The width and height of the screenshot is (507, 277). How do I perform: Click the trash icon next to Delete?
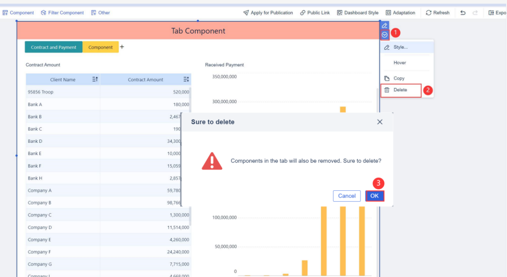click(x=388, y=90)
